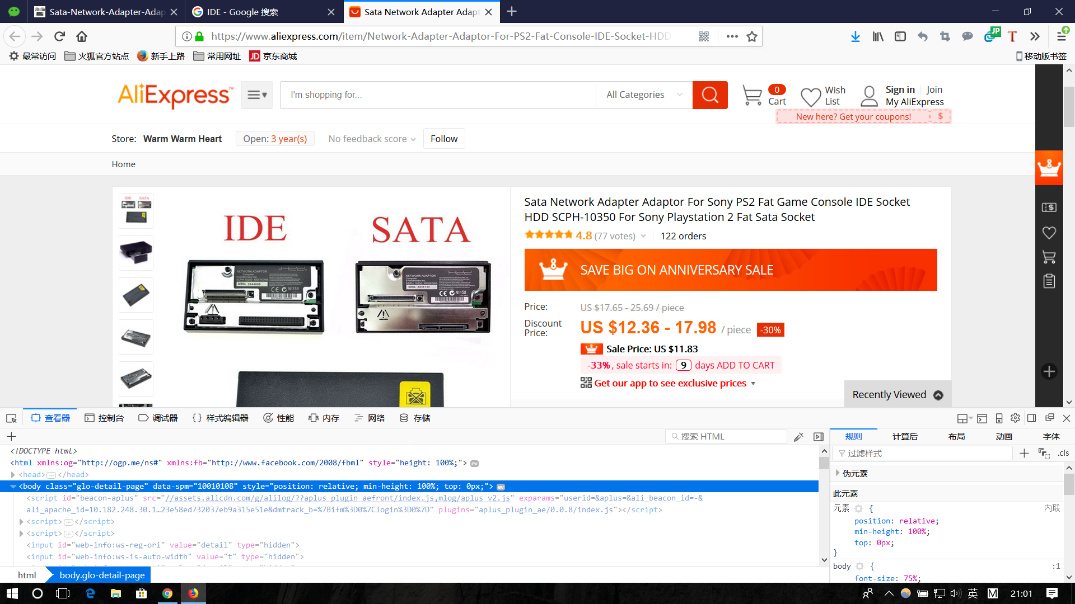Expand the No feedback score dropdown
This screenshot has width=1075, height=604.
[x=372, y=139]
